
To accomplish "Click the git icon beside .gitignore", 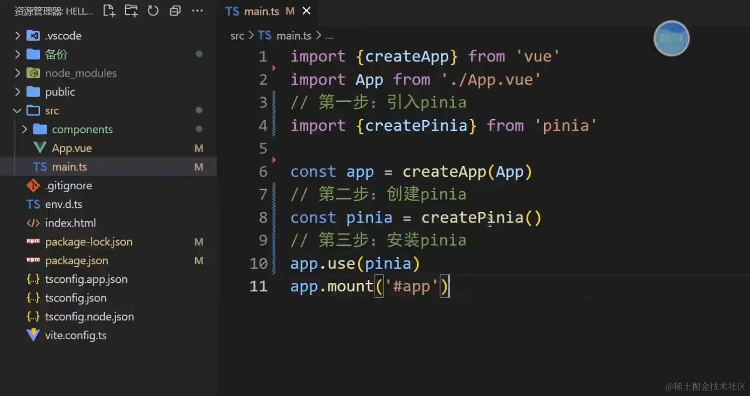I will (x=33, y=186).
